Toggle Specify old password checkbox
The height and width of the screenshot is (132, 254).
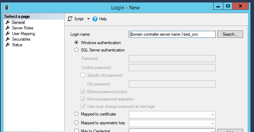click(83, 75)
